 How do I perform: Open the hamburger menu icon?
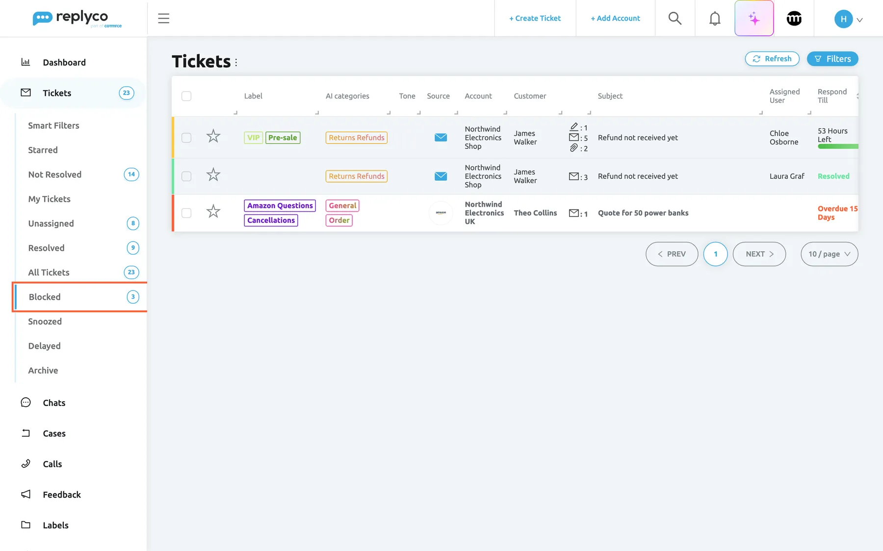pyautogui.click(x=163, y=18)
